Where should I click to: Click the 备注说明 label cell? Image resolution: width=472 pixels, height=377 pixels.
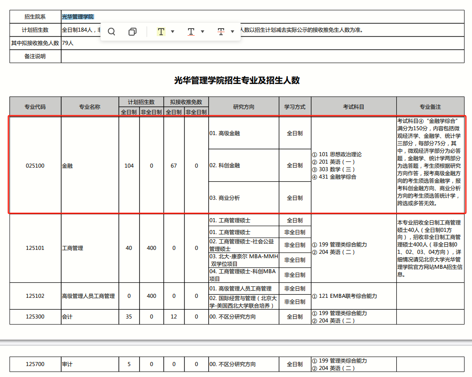(35, 56)
